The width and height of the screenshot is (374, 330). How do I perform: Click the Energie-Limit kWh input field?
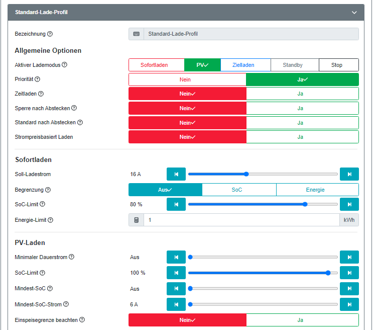(241, 220)
